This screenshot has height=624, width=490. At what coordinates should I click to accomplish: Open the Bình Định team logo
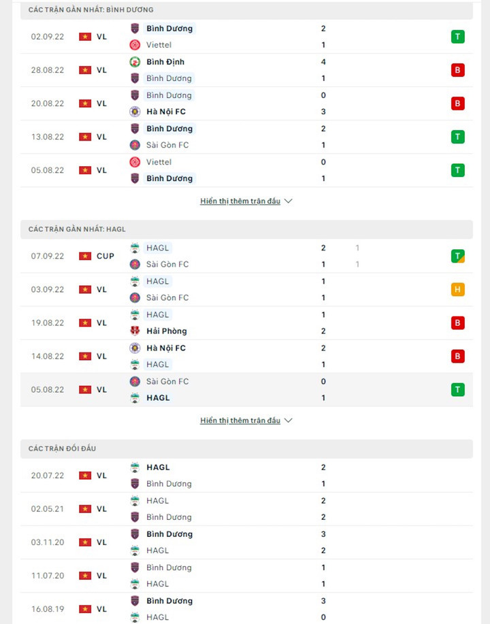[136, 61]
